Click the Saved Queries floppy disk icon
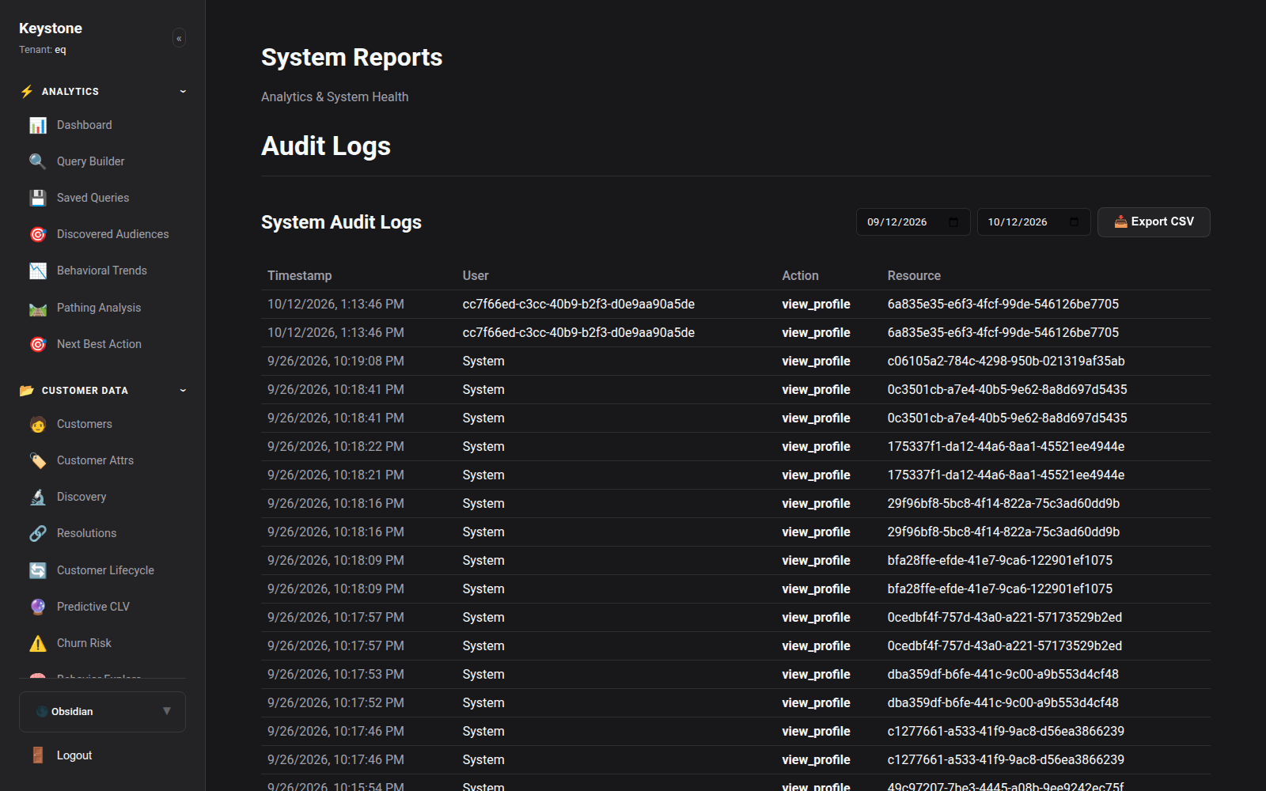This screenshot has width=1266, height=791. click(x=38, y=198)
